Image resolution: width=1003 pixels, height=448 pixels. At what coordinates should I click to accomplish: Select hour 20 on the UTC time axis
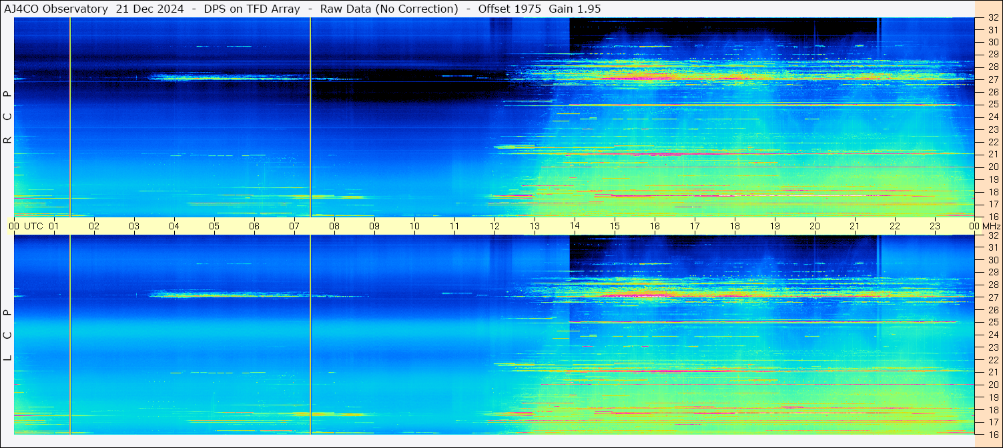815,226
